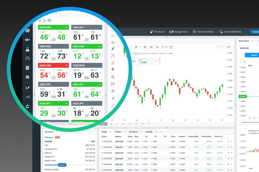Screen dimensions: 259x172
Task: Expand the NZD/USD tile down arrow
Action: click(66, 65)
